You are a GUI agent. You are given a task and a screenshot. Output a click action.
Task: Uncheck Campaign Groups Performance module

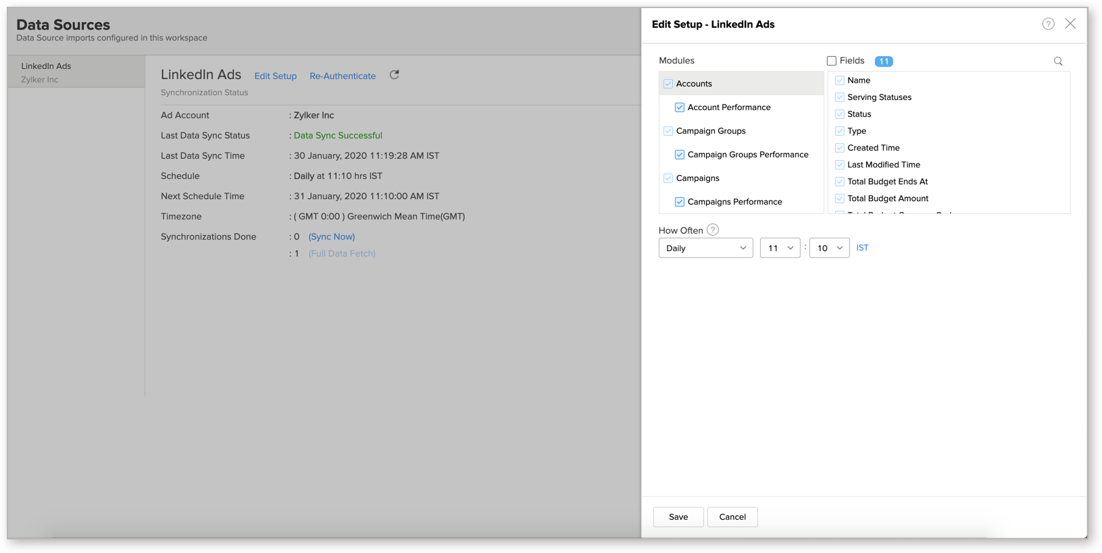680,155
